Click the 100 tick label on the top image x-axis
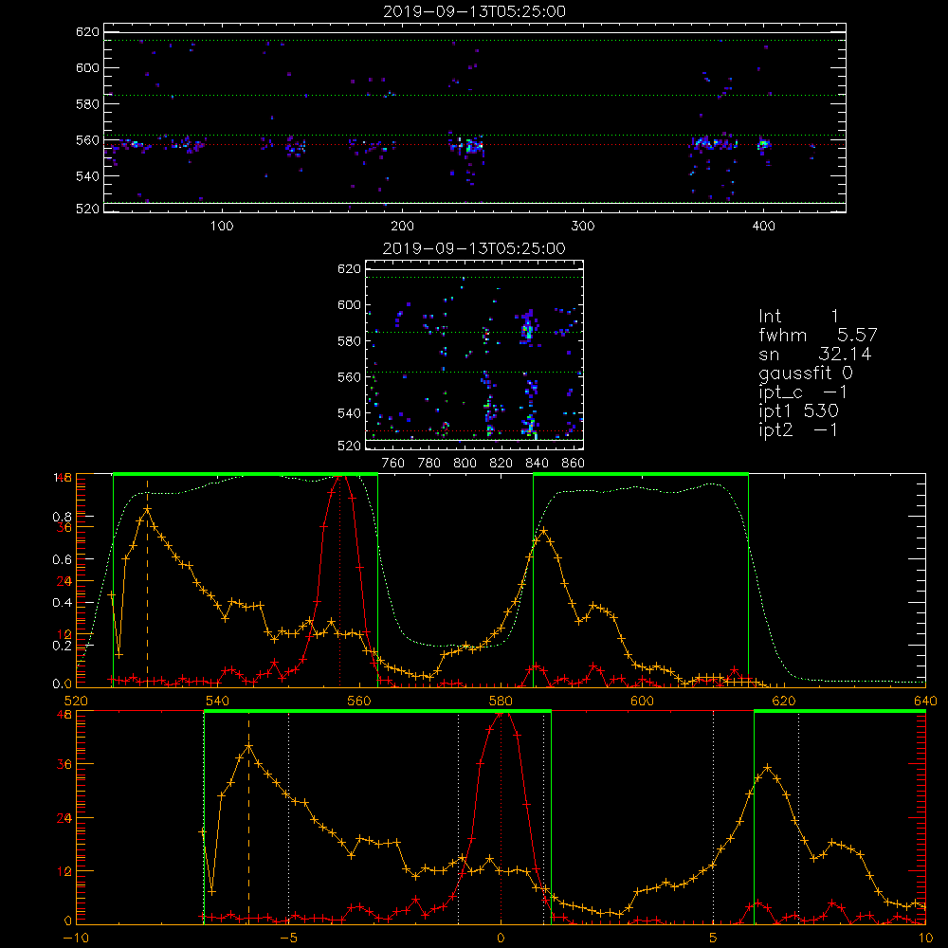The height and width of the screenshot is (948, 948). point(222,227)
